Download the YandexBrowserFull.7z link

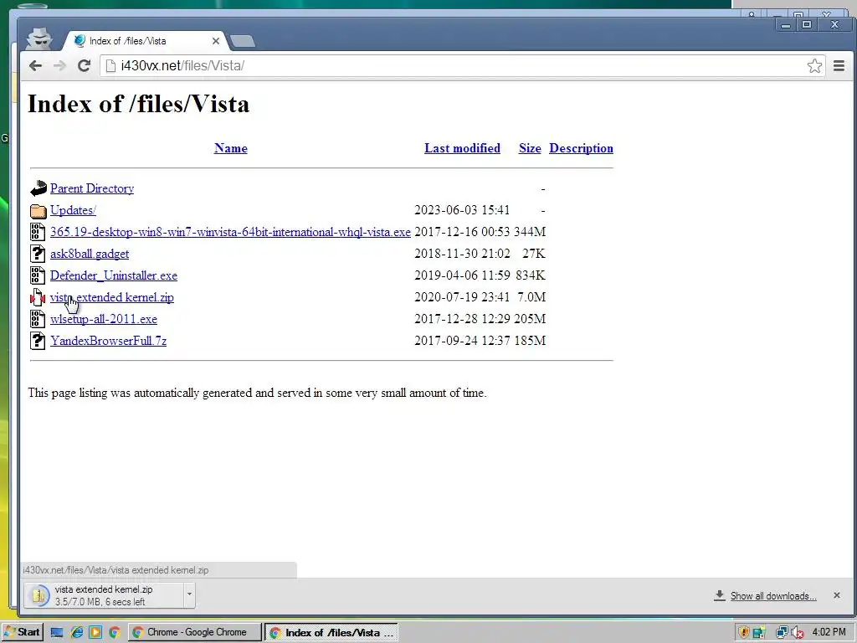click(108, 341)
